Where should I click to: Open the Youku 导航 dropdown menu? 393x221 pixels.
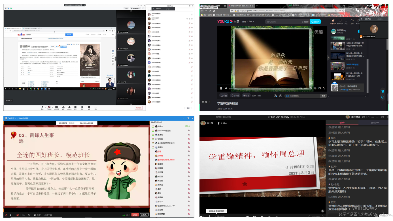(251, 22)
